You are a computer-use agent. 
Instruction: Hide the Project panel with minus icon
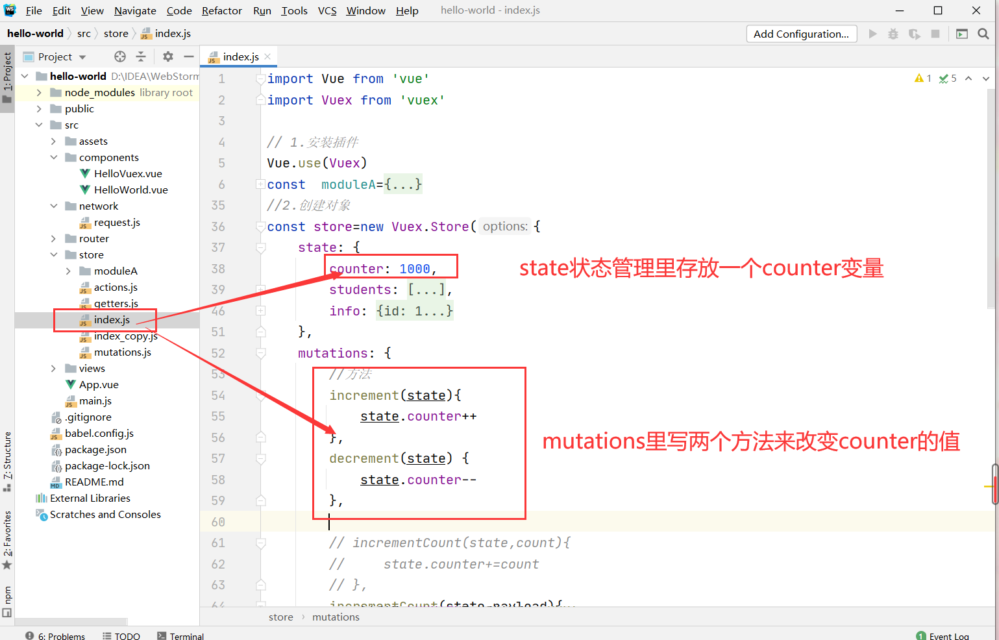[189, 56]
